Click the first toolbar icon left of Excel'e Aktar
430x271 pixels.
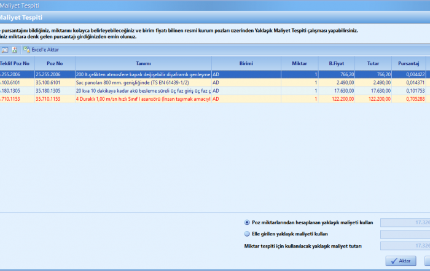(5, 49)
